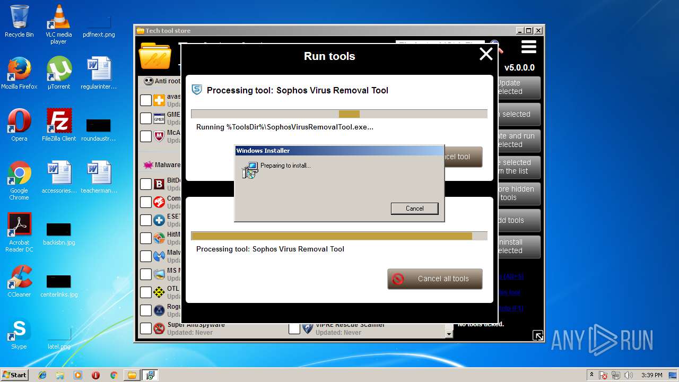Click the BitDefender B icon

(x=159, y=184)
